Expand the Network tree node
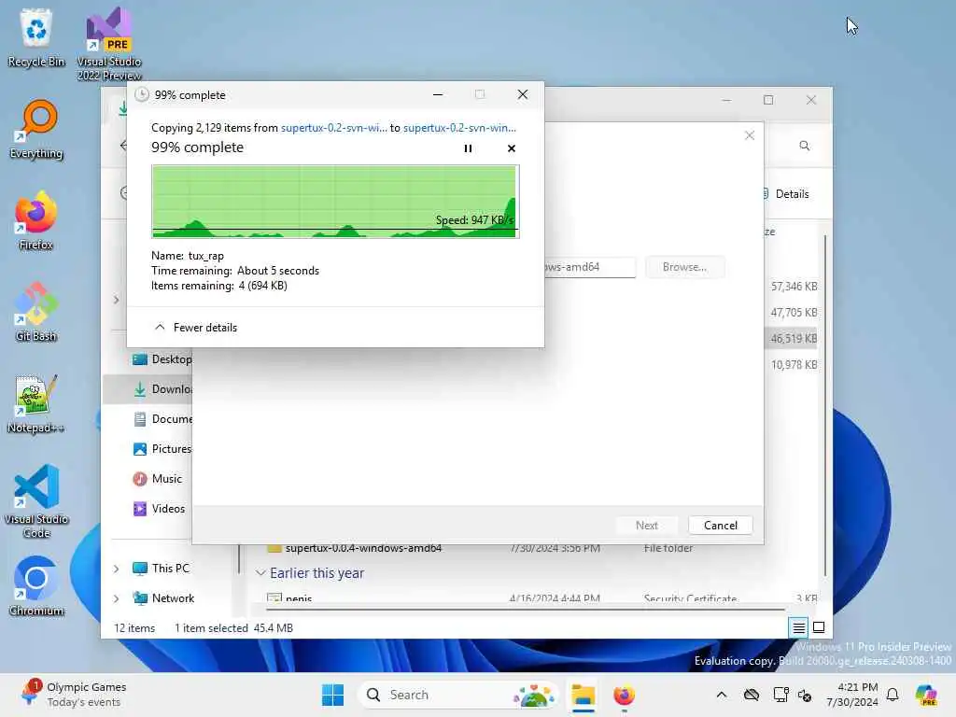Screen dimensions: 956x717 tap(117, 598)
